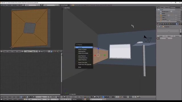Hide Cube in the viewport
Screen dimensions: 182x102
(176, 17)
